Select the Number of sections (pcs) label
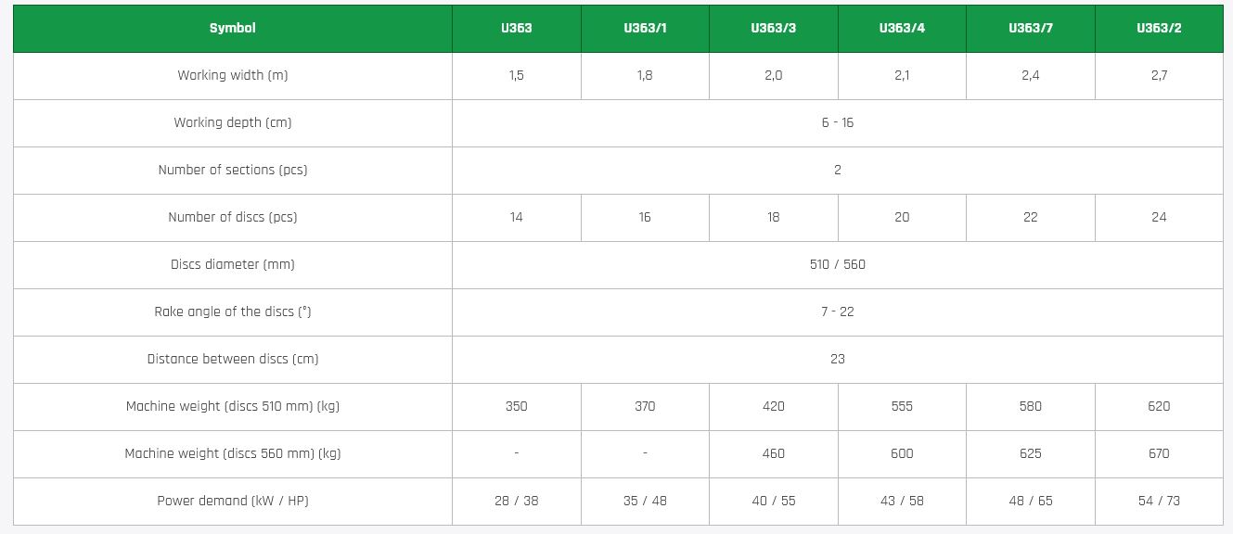 coord(233,170)
